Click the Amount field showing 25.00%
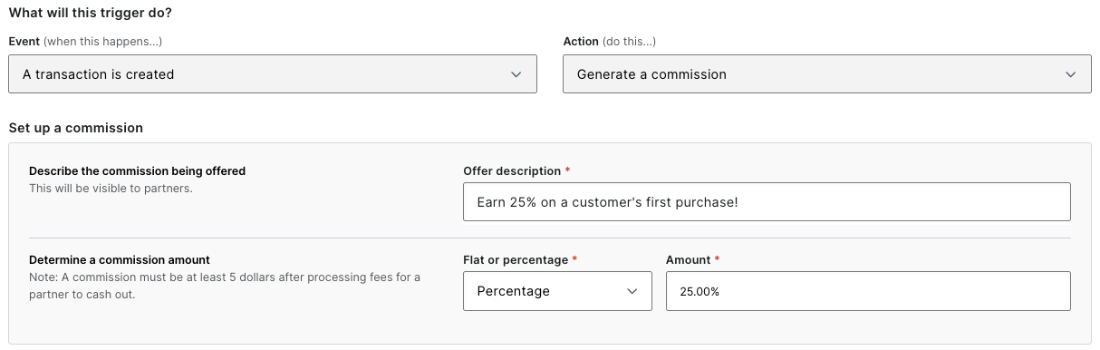This screenshot has height=350, width=1100. [868, 291]
